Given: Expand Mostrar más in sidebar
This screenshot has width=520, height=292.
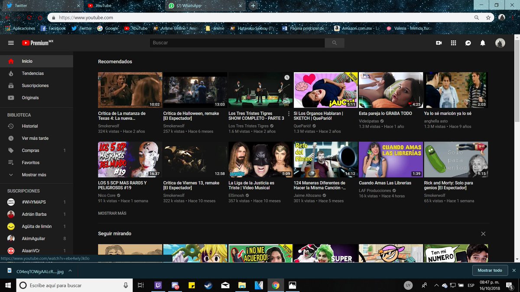Looking at the screenshot, I should [x=36, y=175].
